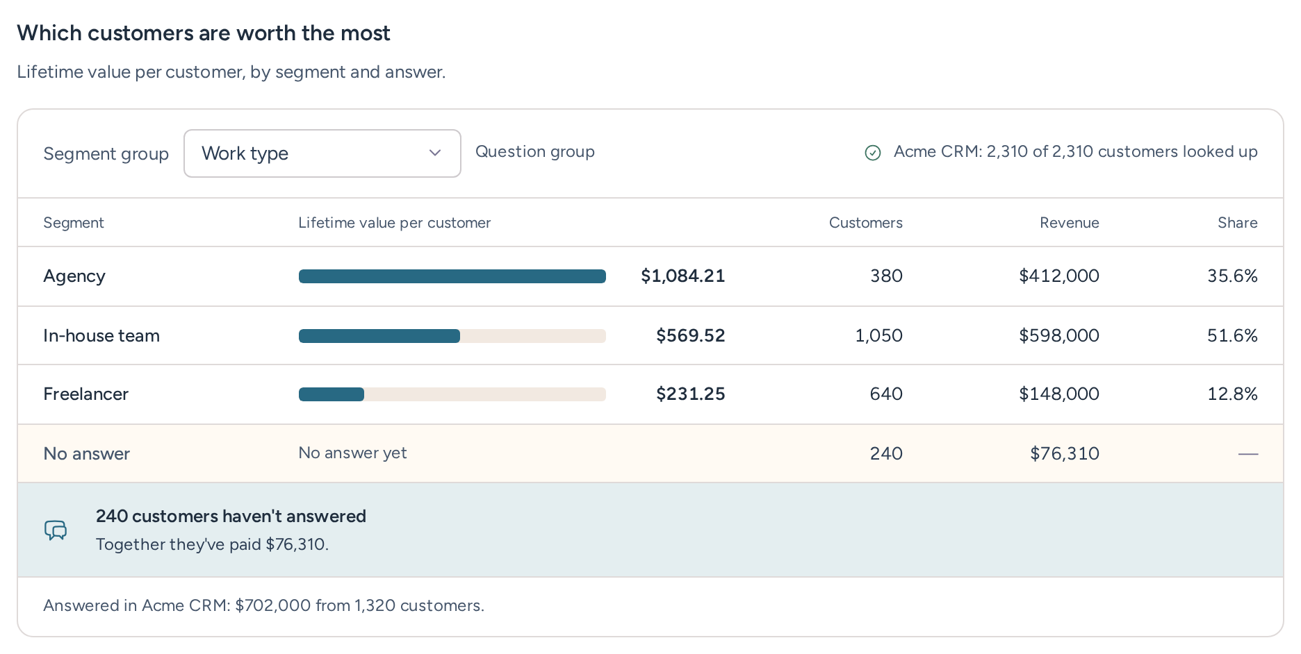This screenshot has height=654, width=1301.
Task: Click the $412,000 revenue cell
Action: [1059, 276]
